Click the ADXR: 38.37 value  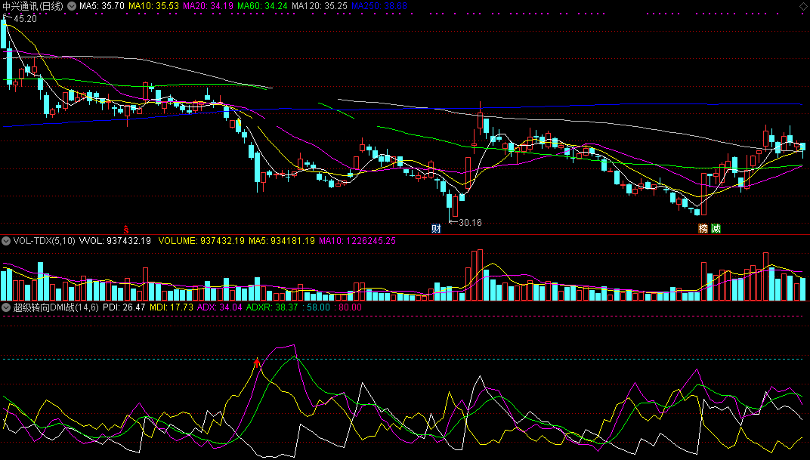(272, 307)
